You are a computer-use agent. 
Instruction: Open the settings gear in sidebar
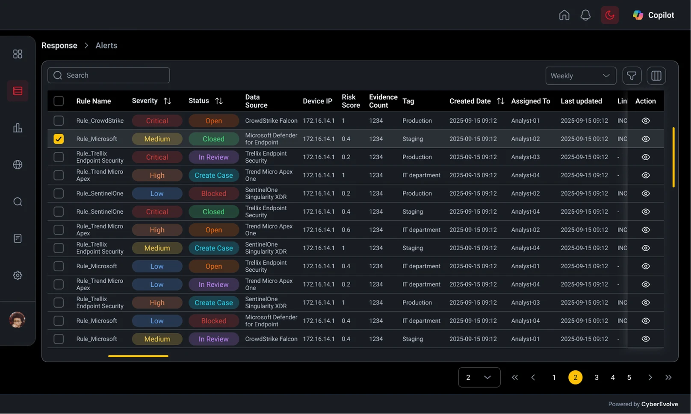(x=18, y=275)
